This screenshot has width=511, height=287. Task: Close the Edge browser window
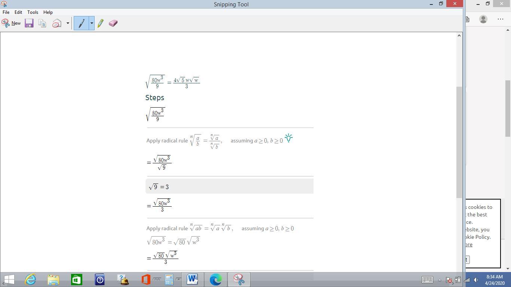point(502,4)
